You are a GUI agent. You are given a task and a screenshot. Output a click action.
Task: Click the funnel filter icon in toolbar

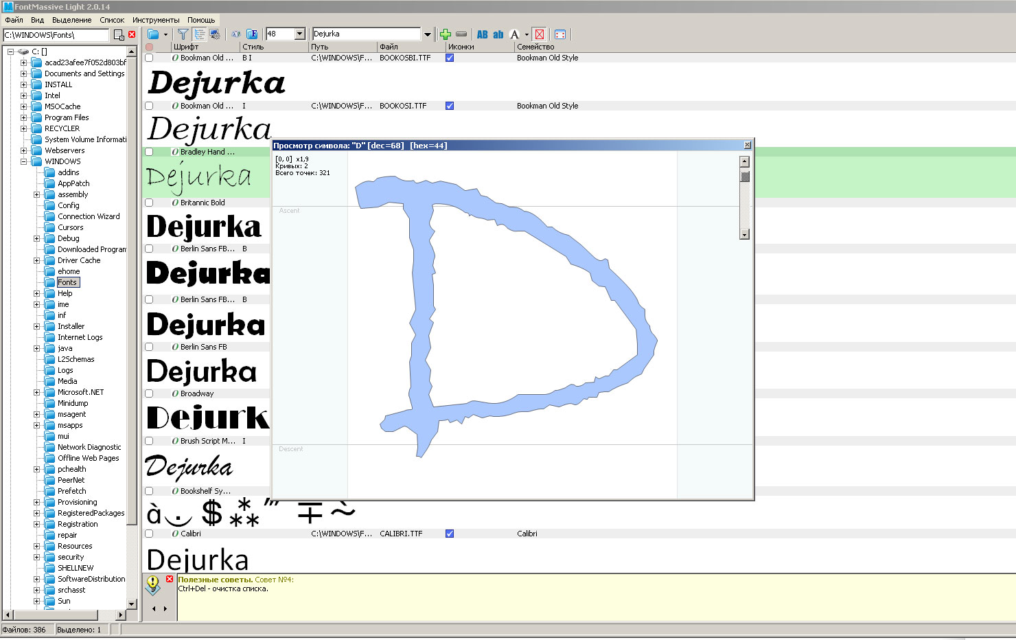coord(183,34)
